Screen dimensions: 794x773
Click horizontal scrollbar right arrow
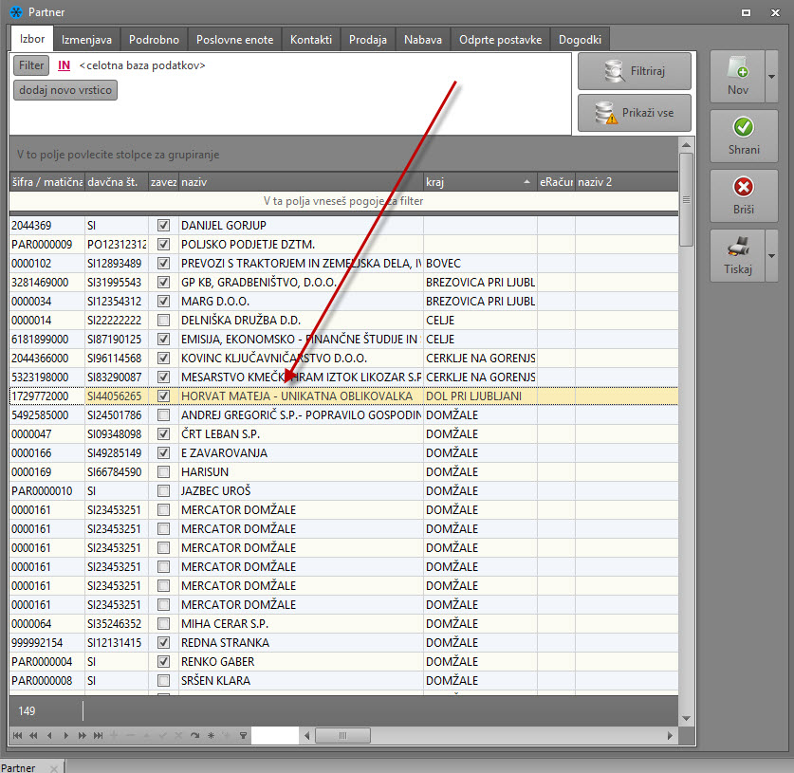(670, 736)
